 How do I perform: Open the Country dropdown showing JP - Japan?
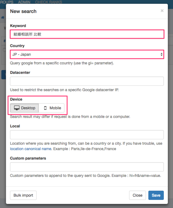(x=86, y=54)
